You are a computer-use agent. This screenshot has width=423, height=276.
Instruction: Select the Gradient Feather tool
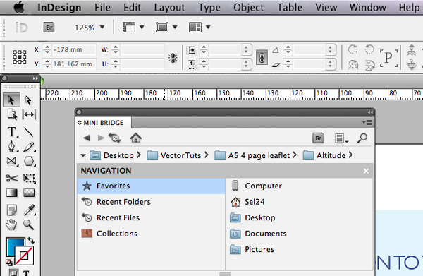[29, 193]
